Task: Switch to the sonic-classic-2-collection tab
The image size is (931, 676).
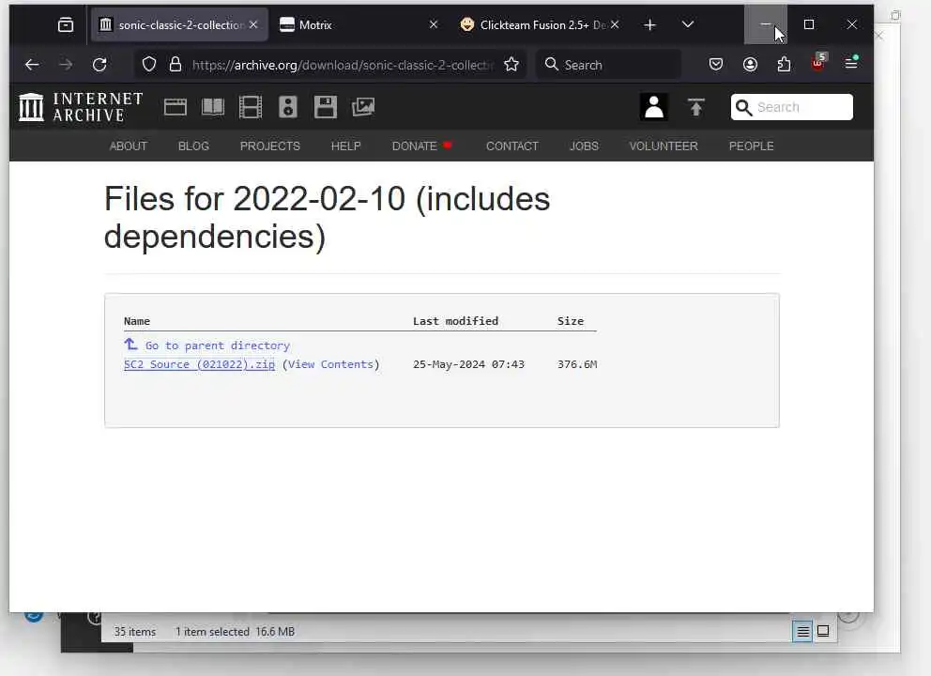Action: (x=178, y=25)
